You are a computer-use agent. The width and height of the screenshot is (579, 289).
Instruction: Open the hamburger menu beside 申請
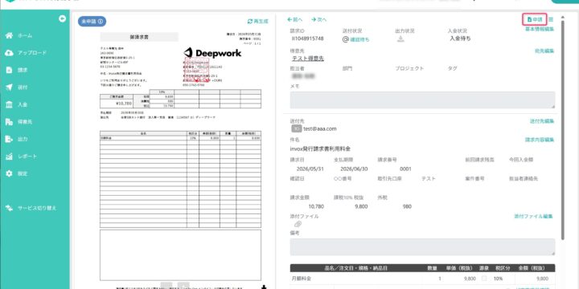pyautogui.click(x=551, y=19)
